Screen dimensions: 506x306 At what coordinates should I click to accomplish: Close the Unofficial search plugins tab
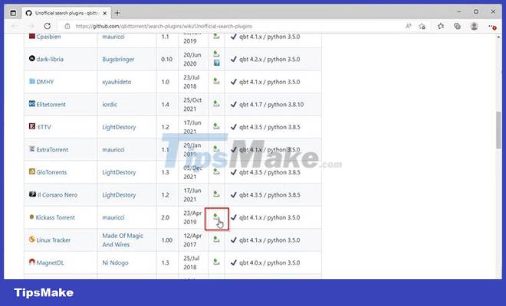(104, 13)
